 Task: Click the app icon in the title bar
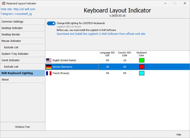pos(4,3)
